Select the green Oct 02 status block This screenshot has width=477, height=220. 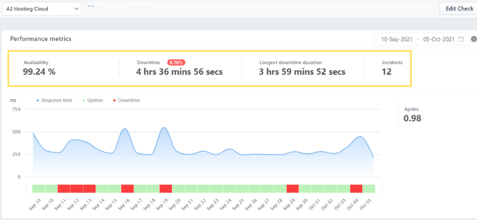click(x=331, y=188)
